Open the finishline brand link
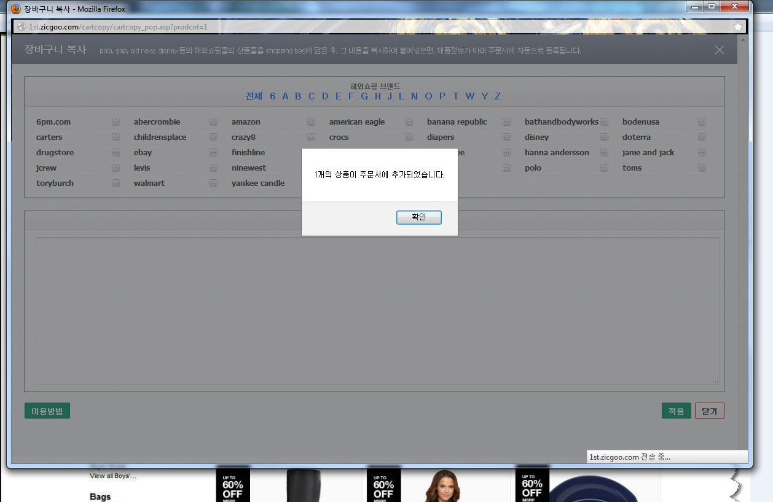 coord(248,152)
